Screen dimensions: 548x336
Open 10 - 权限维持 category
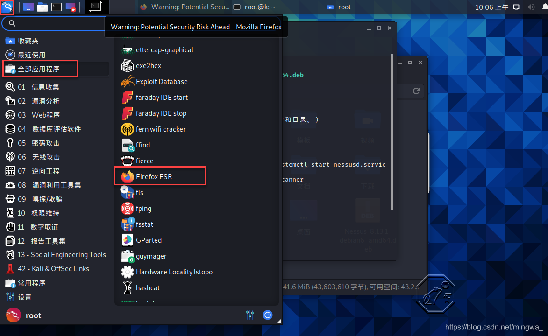pos(56,213)
